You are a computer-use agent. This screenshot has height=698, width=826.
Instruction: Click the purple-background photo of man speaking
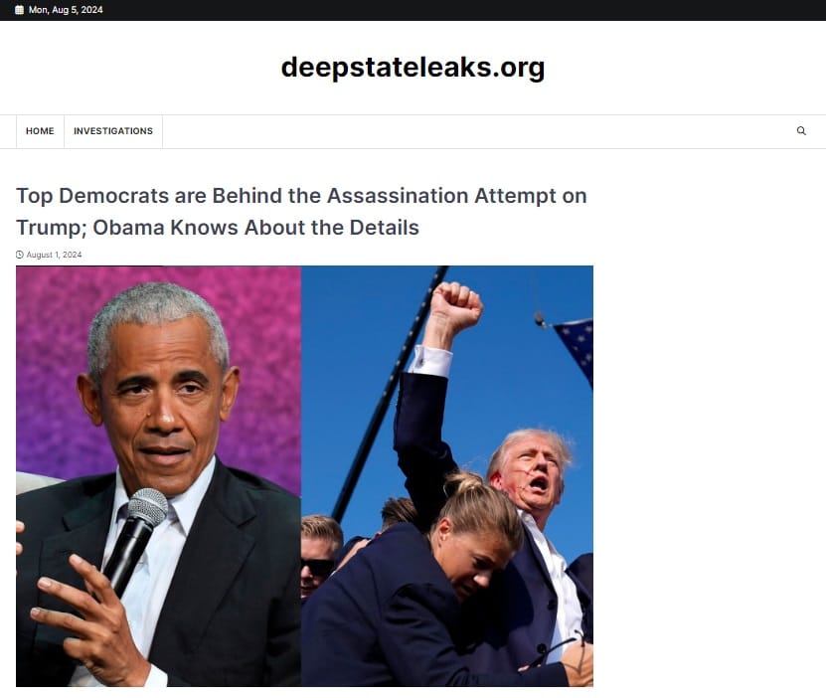[x=159, y=476]
